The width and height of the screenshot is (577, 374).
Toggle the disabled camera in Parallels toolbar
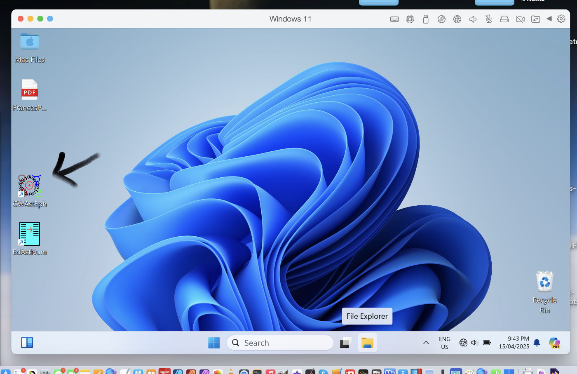point(520,19)
